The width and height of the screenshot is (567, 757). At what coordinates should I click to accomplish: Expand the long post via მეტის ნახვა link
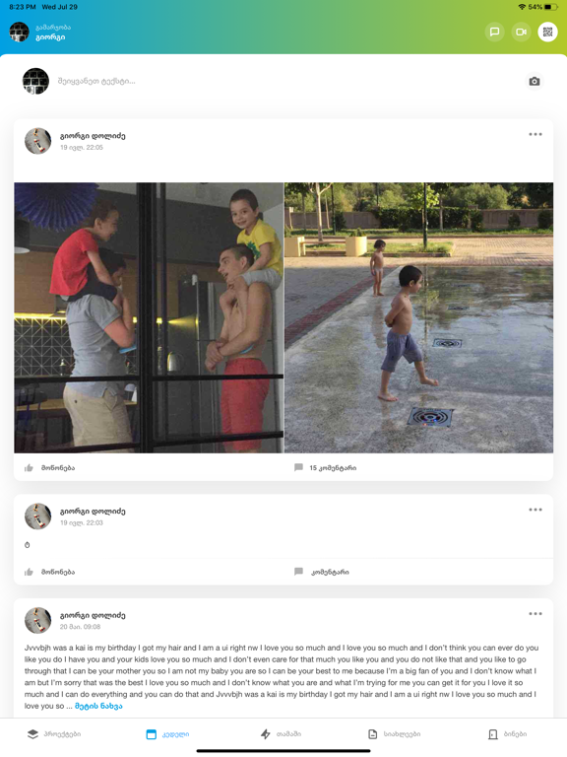coord(98,706)
